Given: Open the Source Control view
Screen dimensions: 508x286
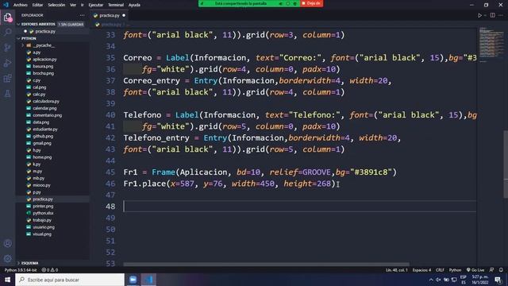Looking at the screenshot, I should 7,48.
